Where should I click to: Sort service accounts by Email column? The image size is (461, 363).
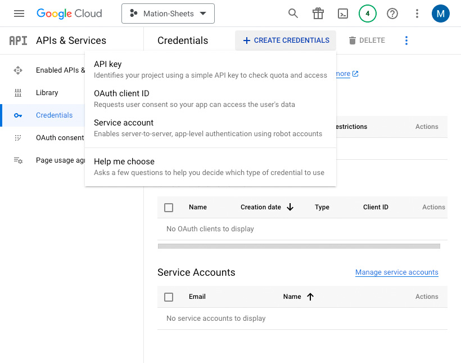pos(197,297)
